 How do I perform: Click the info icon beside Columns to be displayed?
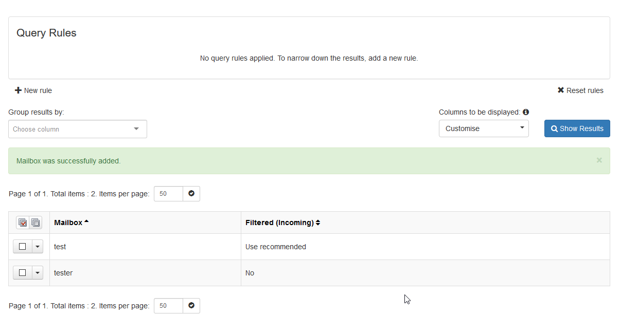tap(526, 112)
